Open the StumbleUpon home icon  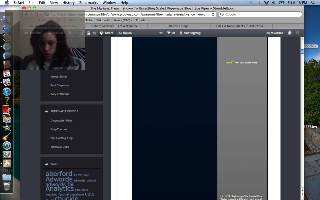coord(290,33)
